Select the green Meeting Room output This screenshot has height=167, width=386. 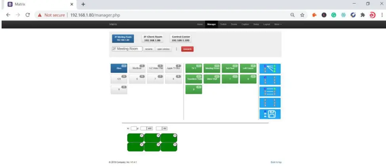212,68
